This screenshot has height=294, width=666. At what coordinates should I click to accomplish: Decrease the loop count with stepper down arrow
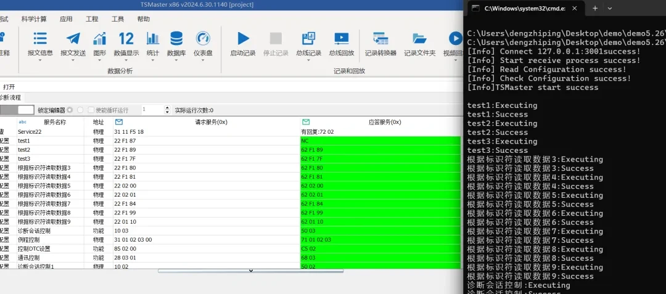pyautogui.click(x=167, y=112)
